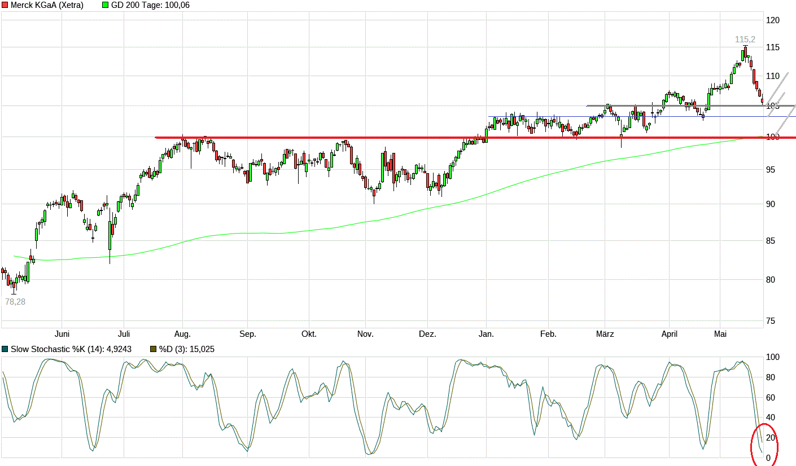Click the 78,28 low price annotation

click(x=15, y=302)
